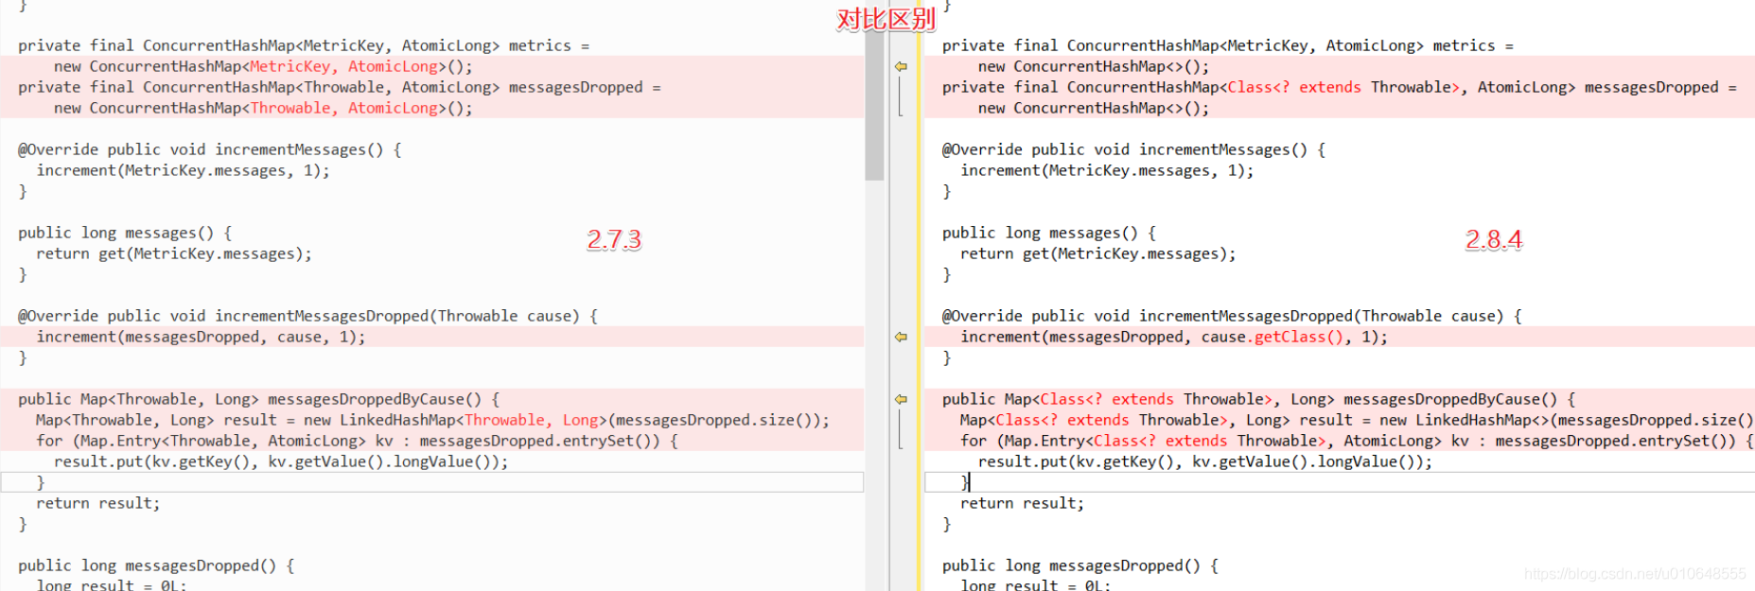Click 'return get(MetricKey.messages);' in the right pane
This screenshot has width=1755, height=591.
tap(1098, 253)
